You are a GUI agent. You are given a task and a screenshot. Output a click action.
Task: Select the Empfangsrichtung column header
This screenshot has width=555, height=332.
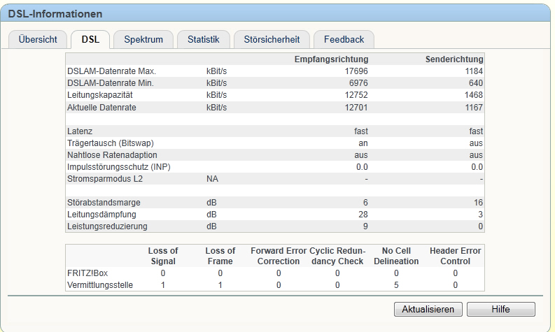(331, 59)
